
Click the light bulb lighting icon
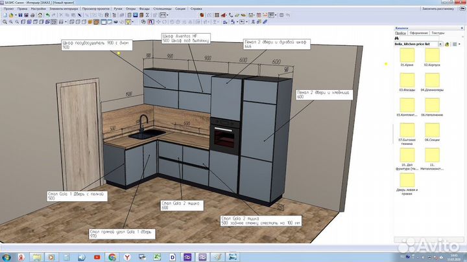click(129, 22)
